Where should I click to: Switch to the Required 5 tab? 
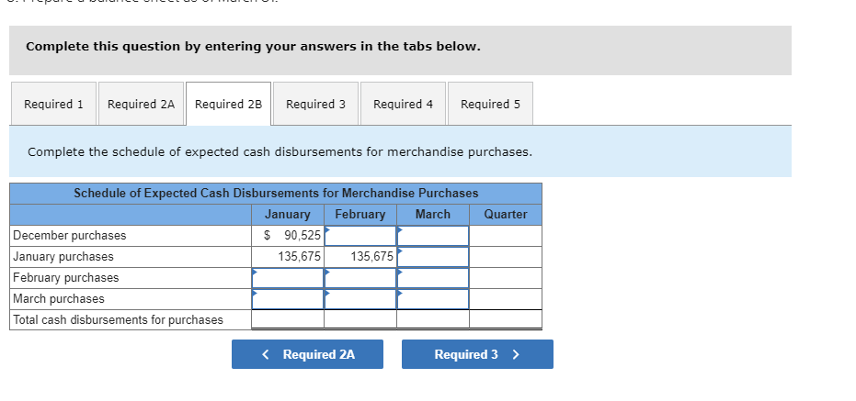[490, 104]
